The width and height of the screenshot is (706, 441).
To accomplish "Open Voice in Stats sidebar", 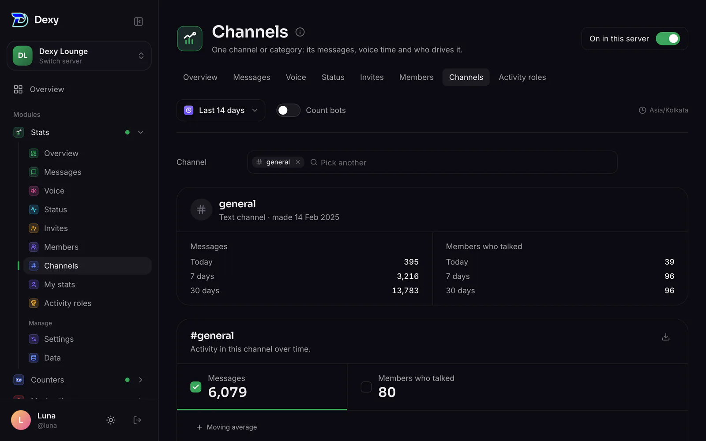I will tap(87, 191).
